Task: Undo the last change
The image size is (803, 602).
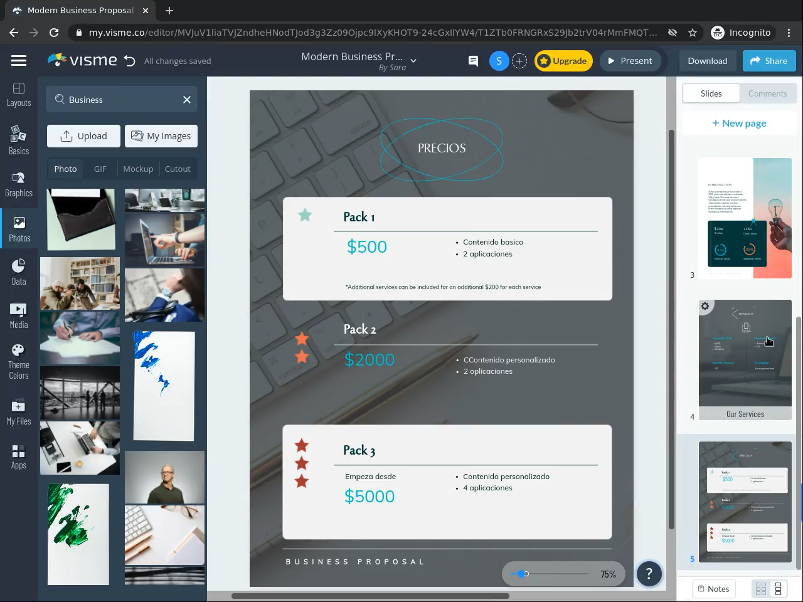Action: click(x=130, y=61)
